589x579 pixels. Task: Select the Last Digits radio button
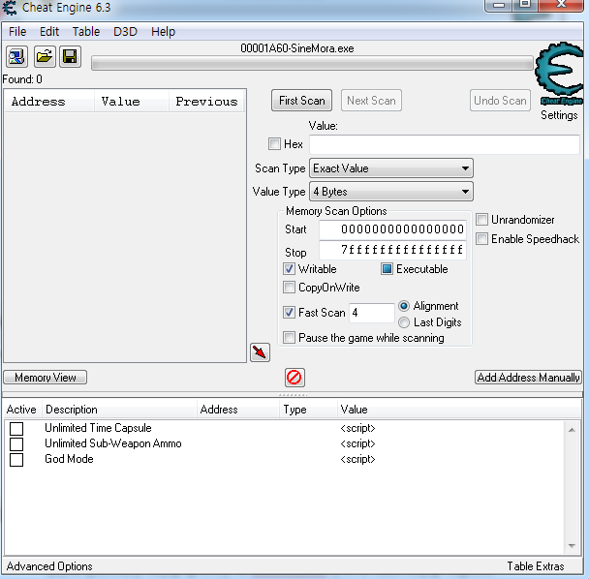404,322
